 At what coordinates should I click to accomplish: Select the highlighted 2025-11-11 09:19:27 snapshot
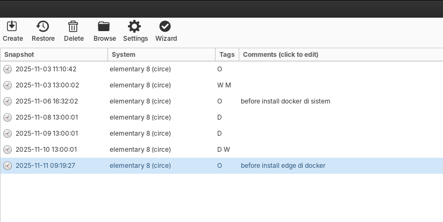point(45,166)
